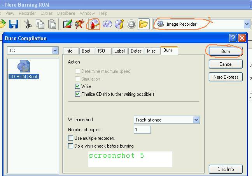Open the Help menu

coord(103,13)
